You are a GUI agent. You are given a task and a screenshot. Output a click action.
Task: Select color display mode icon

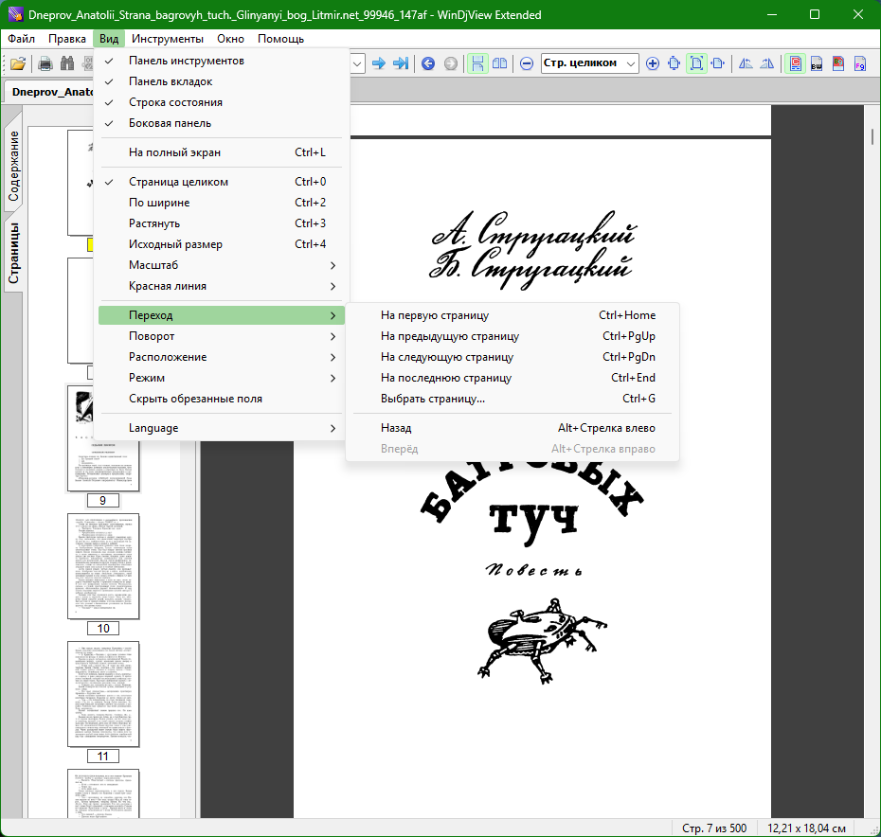click(795, 63)
